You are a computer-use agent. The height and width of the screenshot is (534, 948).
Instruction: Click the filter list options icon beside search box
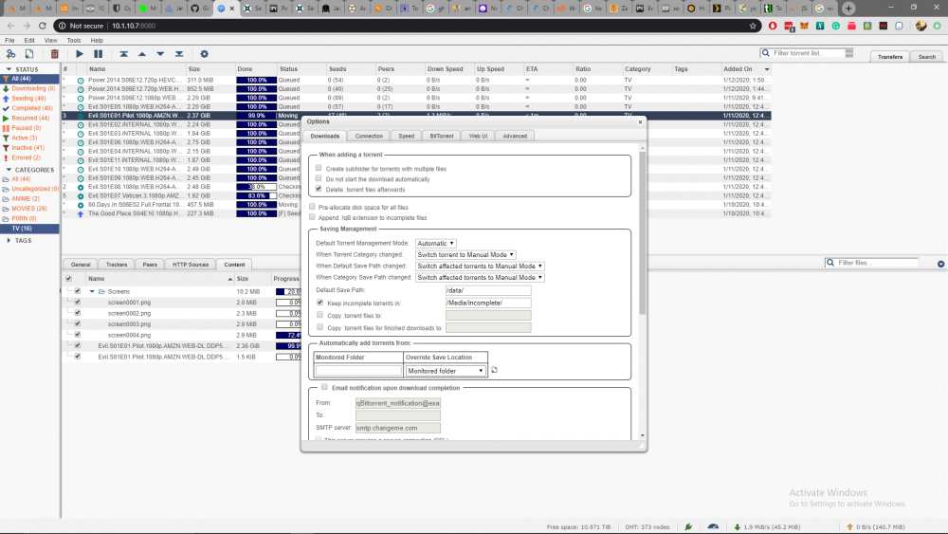(848, 53)
